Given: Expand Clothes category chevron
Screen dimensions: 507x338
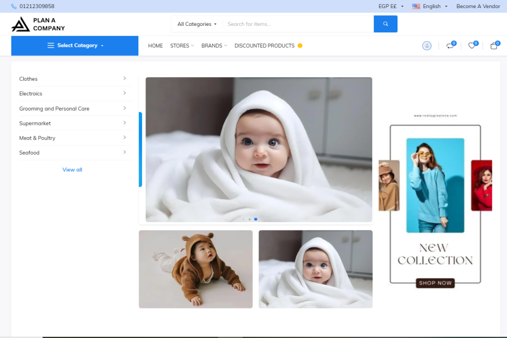Looking at the screenshot, I should pyautogui.click(x=125, y=78).
